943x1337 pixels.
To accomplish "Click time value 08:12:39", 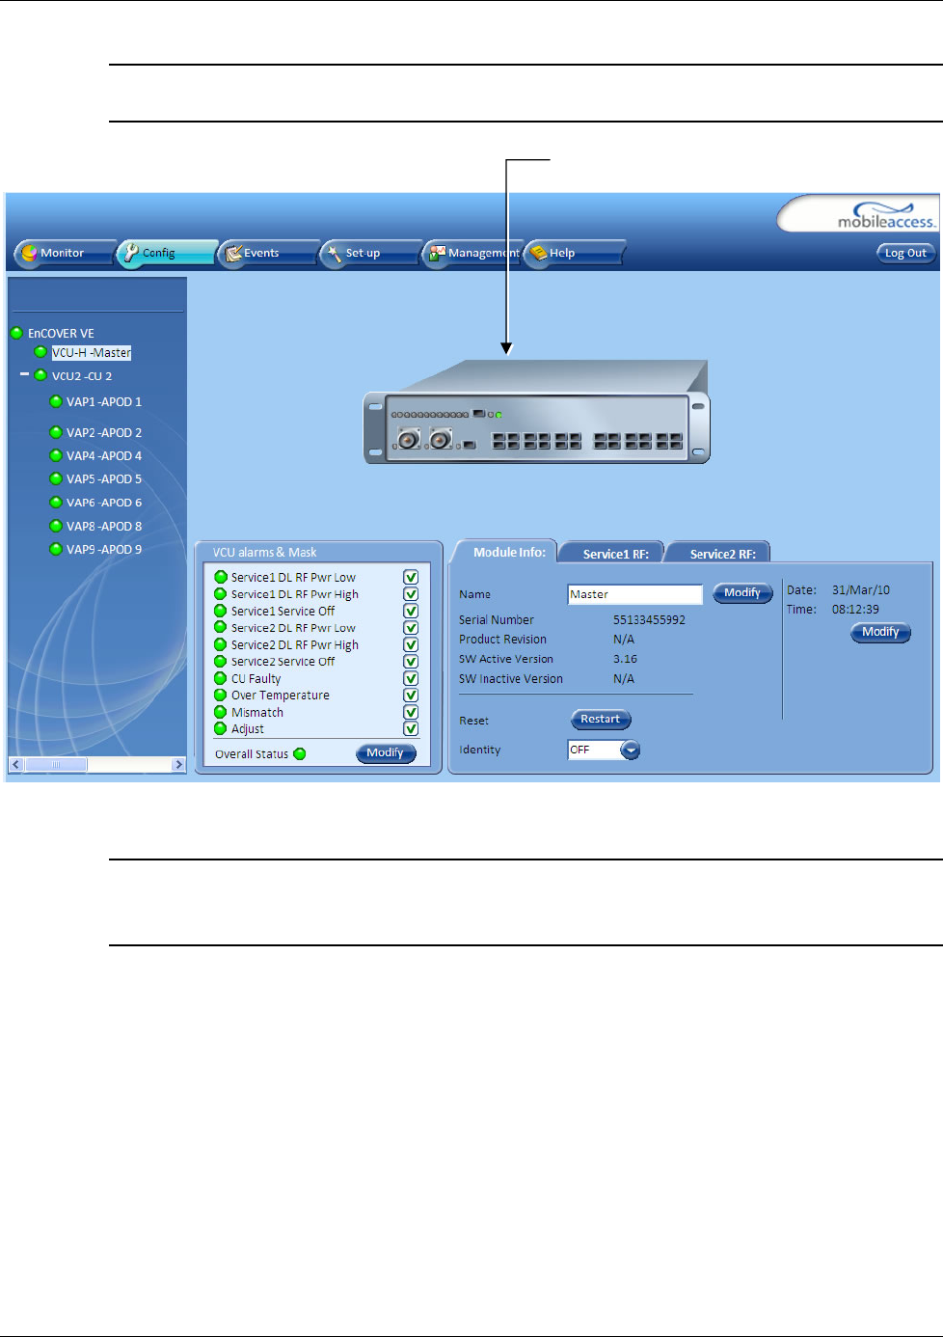I will click(x=855, y=609).
